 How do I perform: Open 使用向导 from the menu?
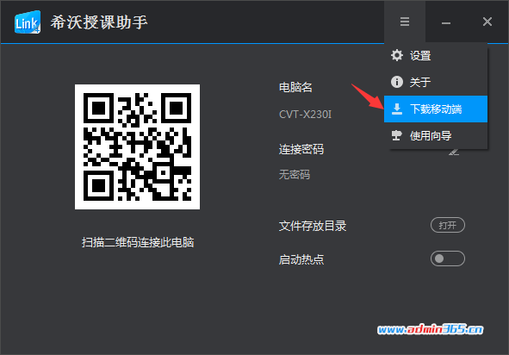[x=436, y=135]
